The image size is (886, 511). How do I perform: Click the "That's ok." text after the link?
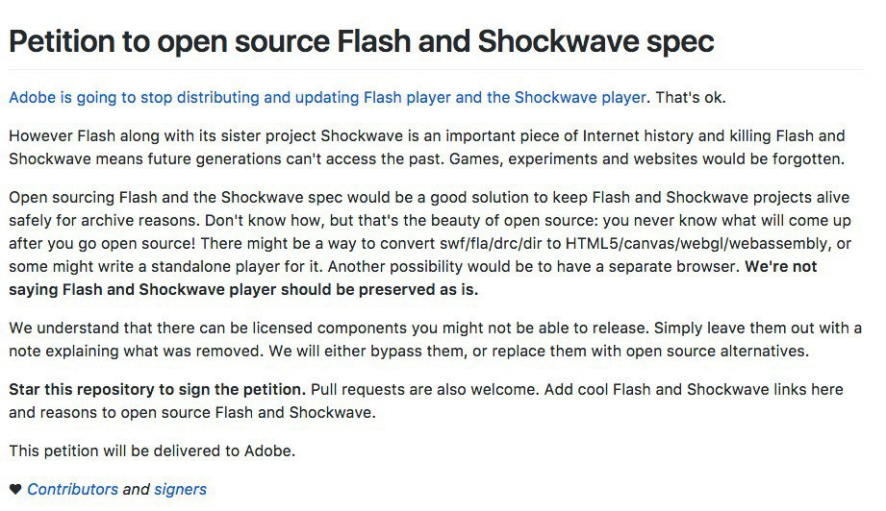coord(689,97)
